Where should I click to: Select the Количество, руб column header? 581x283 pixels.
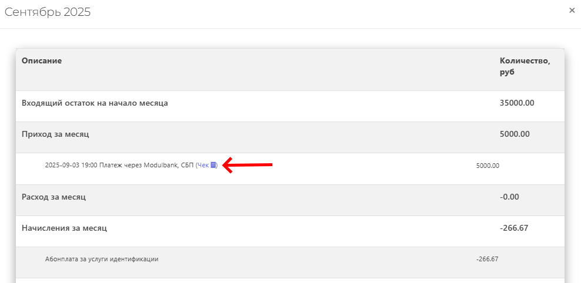(525, 66)
